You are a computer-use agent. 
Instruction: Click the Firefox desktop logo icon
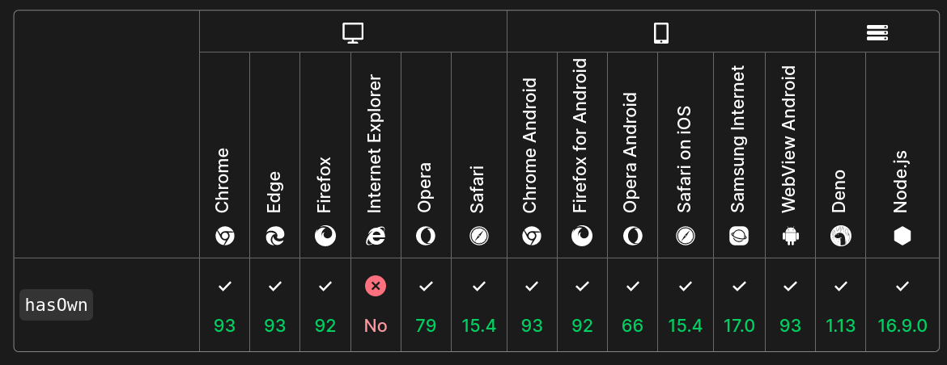325,236
